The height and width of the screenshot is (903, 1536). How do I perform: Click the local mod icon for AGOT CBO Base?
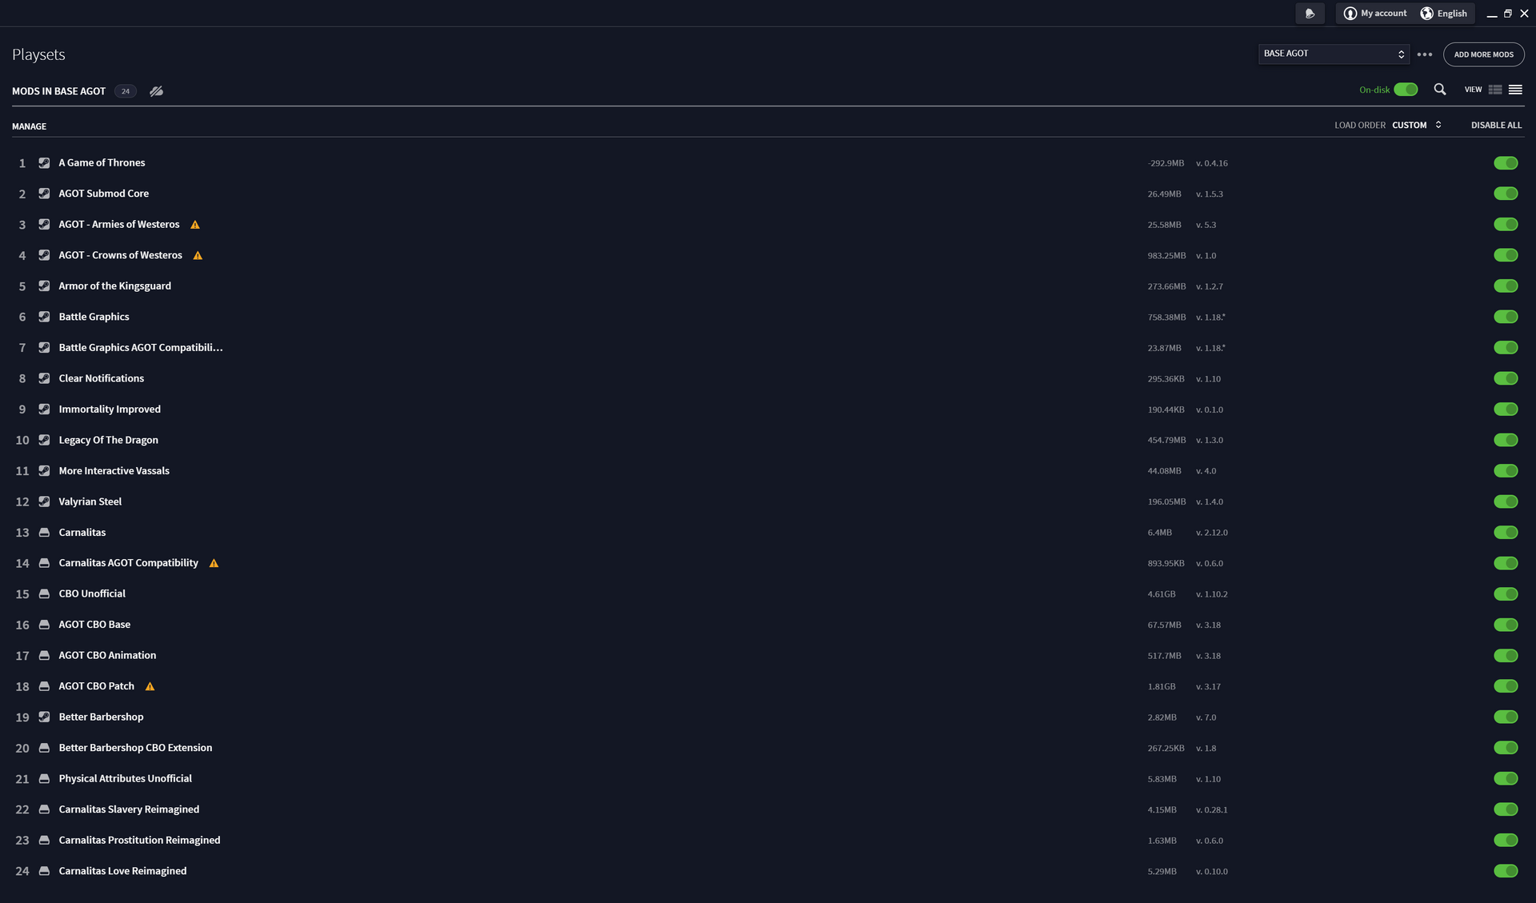(44, 625)
